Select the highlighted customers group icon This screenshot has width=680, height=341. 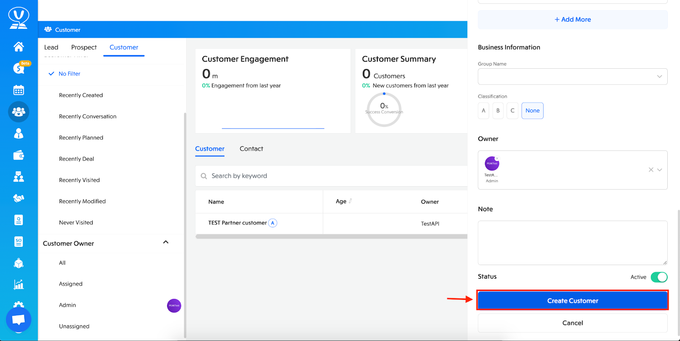(19, 112)
